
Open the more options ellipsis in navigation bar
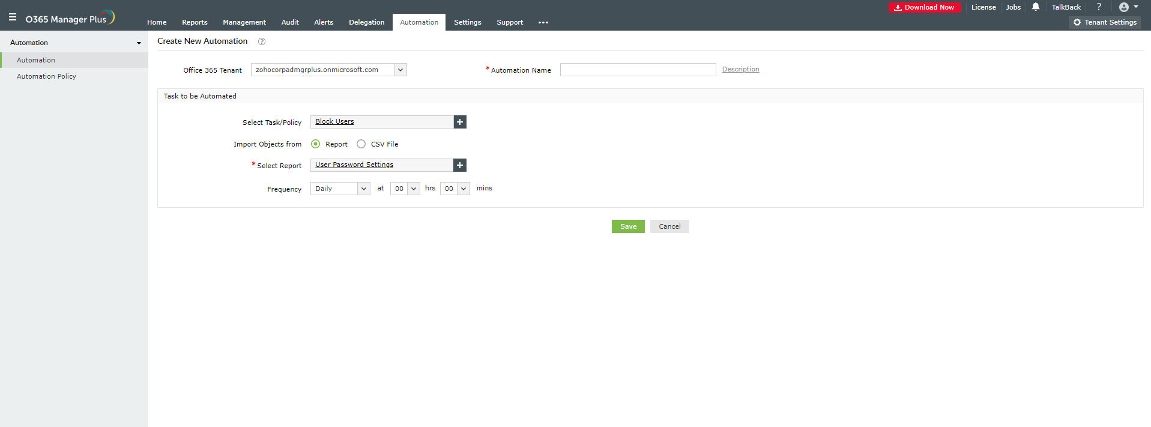click(x=543, y=23)
